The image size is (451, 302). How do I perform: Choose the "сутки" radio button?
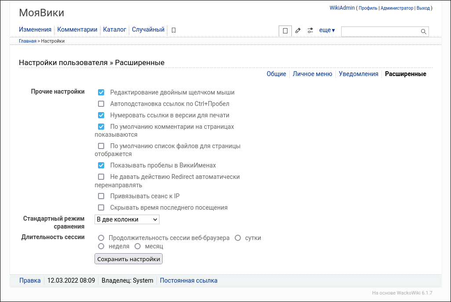coord(238,237)
